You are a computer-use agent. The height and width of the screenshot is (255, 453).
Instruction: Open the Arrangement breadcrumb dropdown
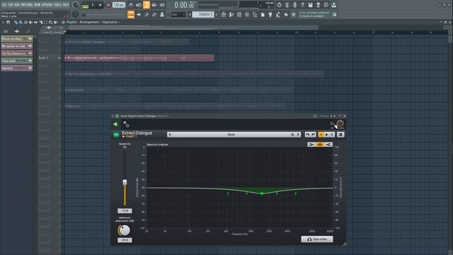[88, 22]
